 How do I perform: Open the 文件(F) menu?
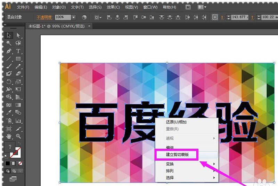point(23,7)
